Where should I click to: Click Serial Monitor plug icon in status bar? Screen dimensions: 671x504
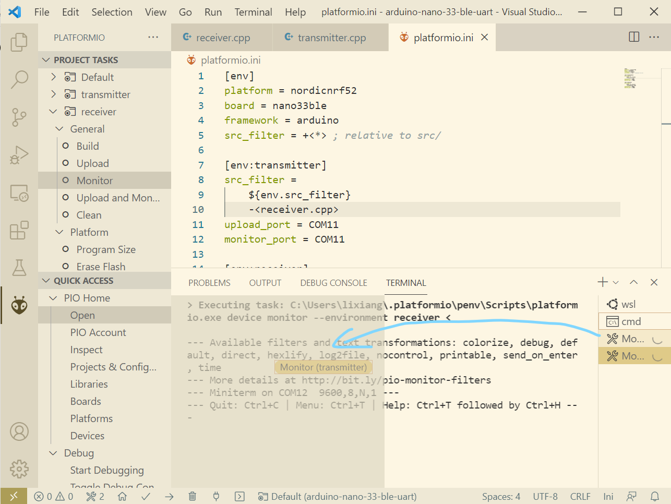pyautogui.click(x=216, y=496)
